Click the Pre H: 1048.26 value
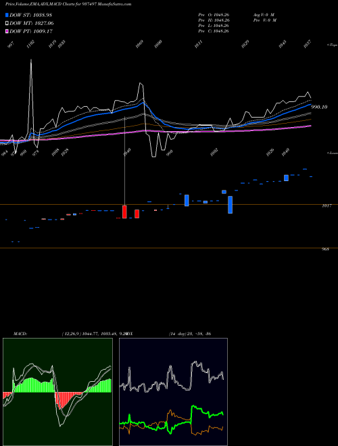 214,20
